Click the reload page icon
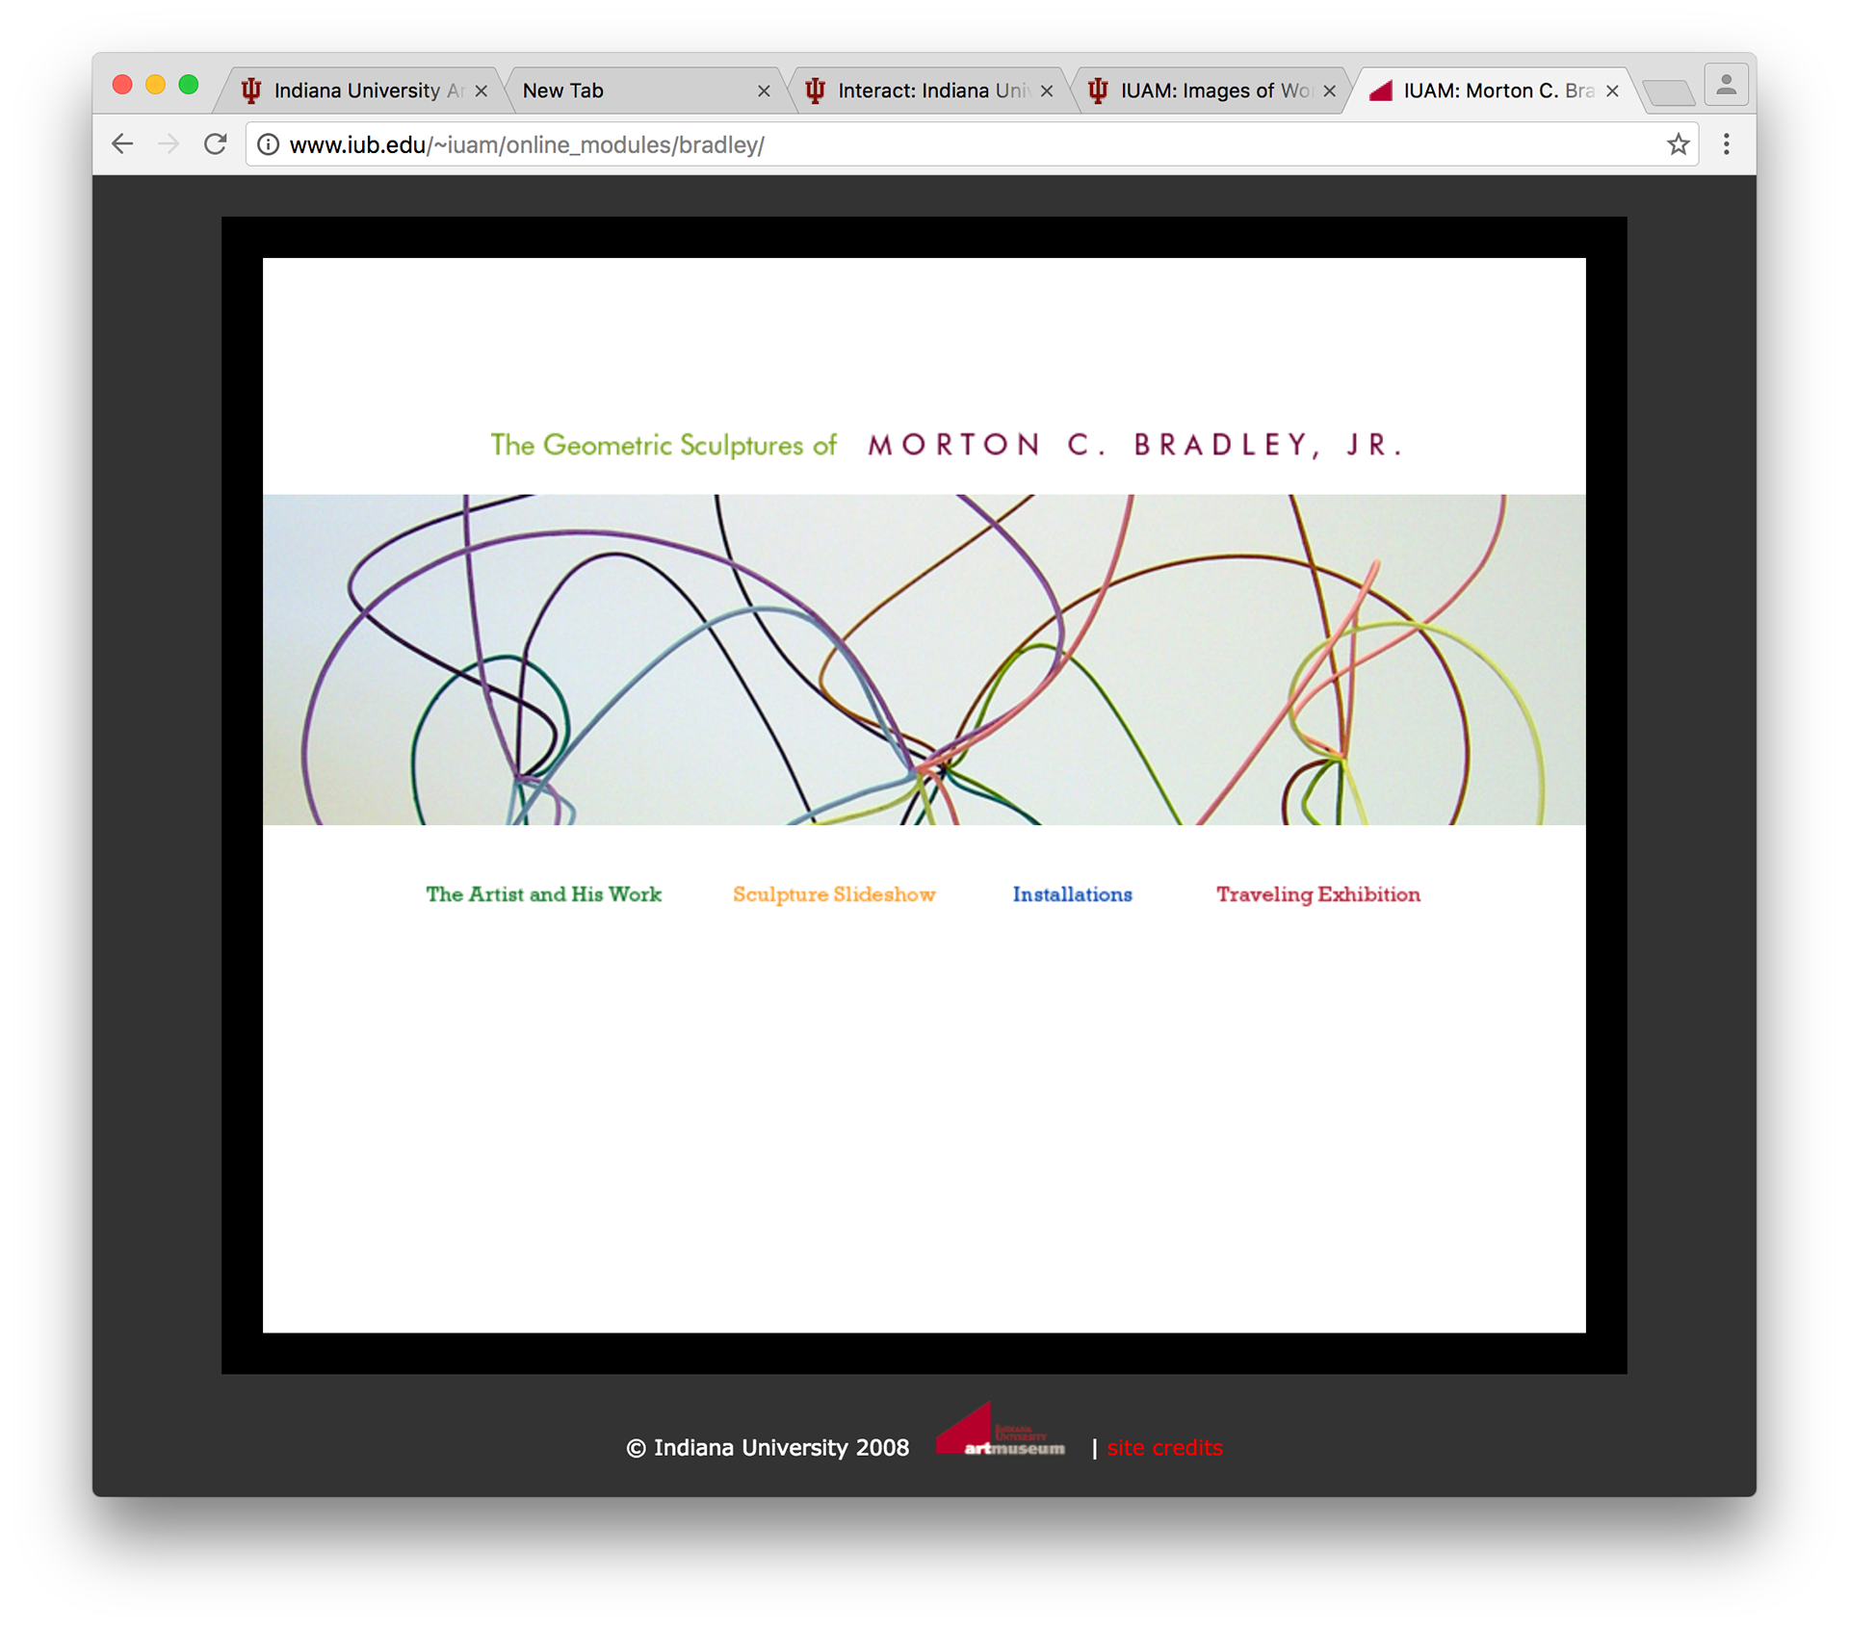Image resolution: width=1849 pixels, height=1629 pixels. 216,144
